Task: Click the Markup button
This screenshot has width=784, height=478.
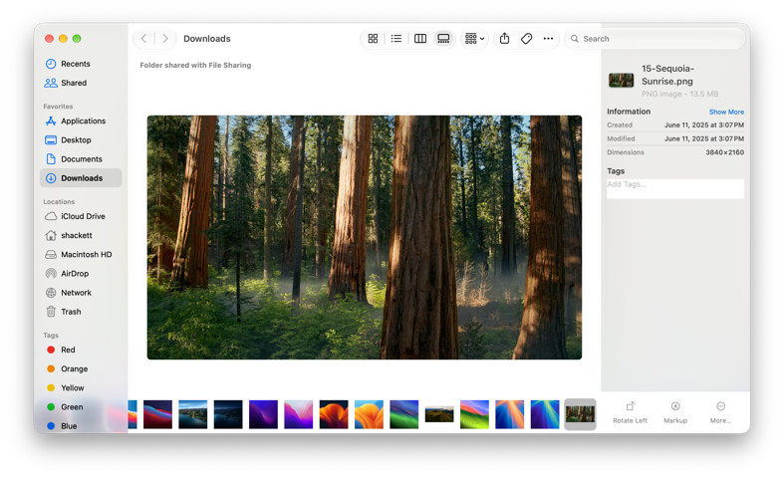Action: 675,413
